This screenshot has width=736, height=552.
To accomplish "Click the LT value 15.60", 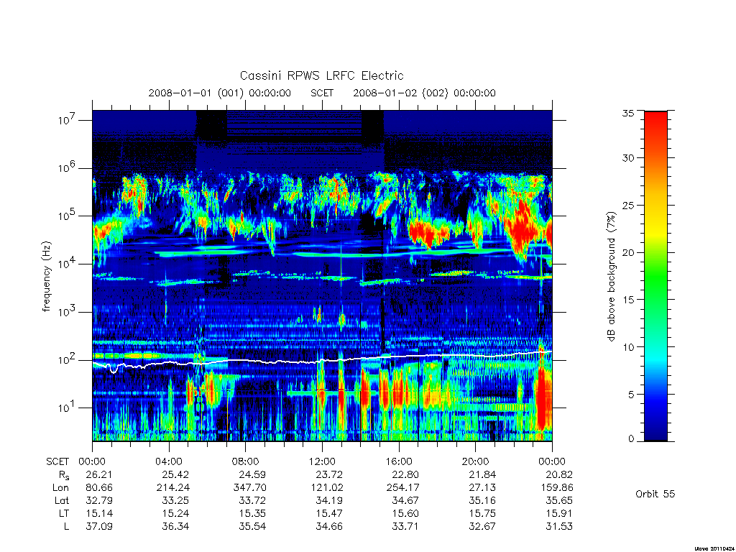I will [x=405, y=513].
